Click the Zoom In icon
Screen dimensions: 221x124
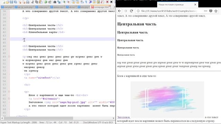tap(64, 2)
